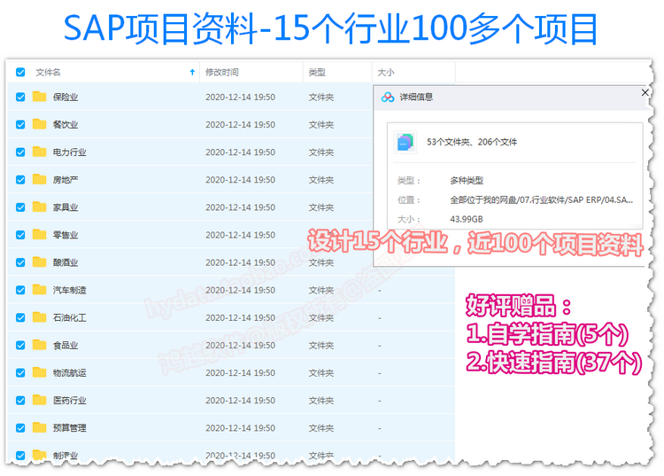The height and width of the screenshot is (476, 664).
Task: Open the 房地产 folder name
Action: point(66,180)
